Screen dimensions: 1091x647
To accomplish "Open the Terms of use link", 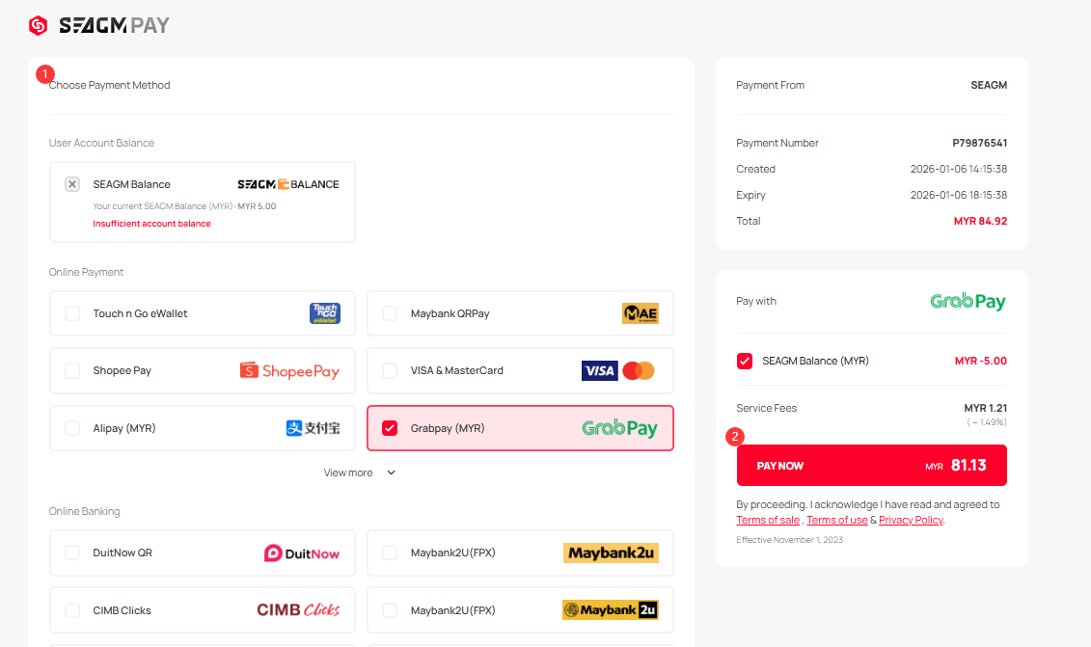I will point(836,521).
